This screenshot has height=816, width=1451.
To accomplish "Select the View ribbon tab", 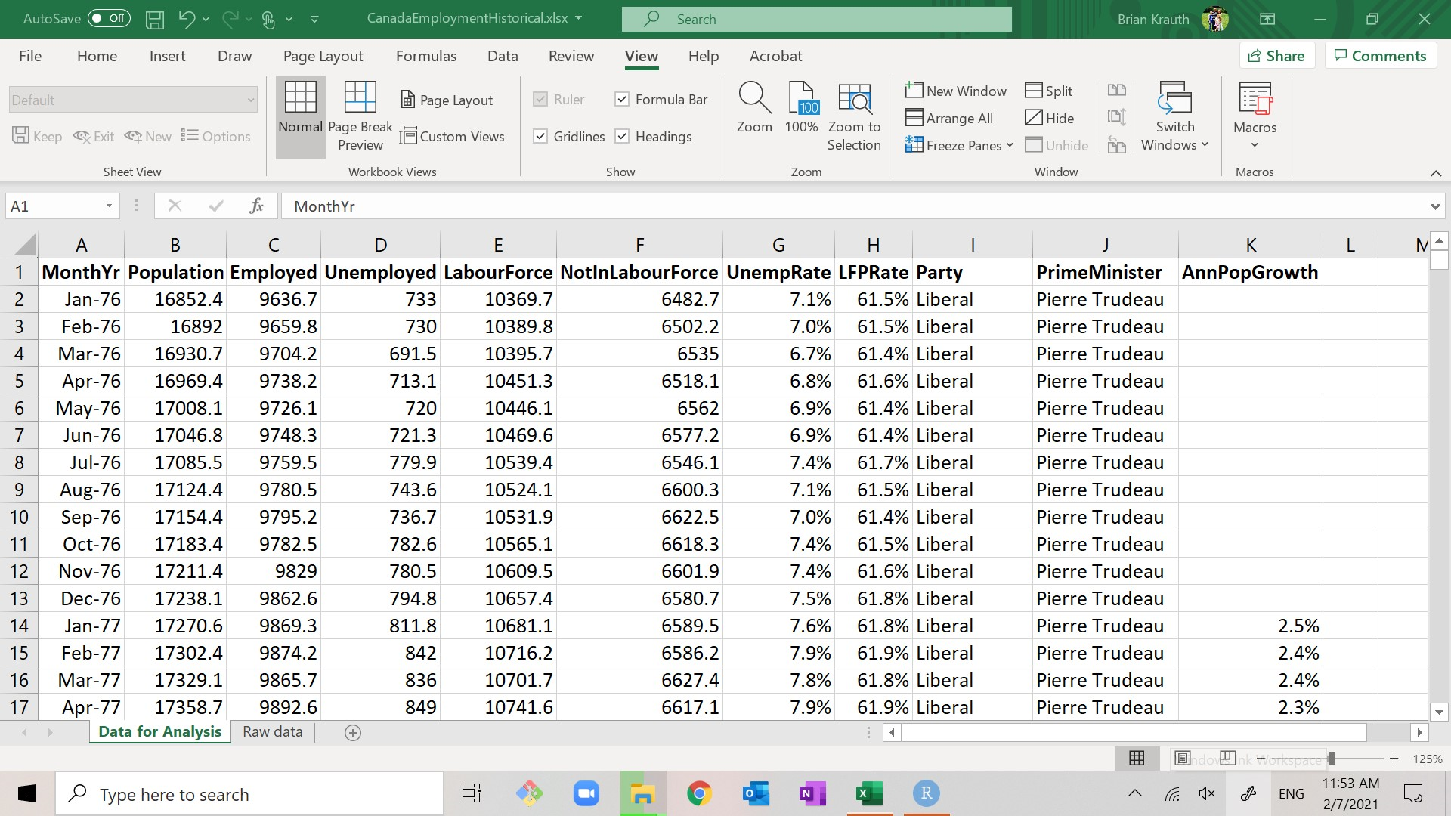I will click(640, 55).
